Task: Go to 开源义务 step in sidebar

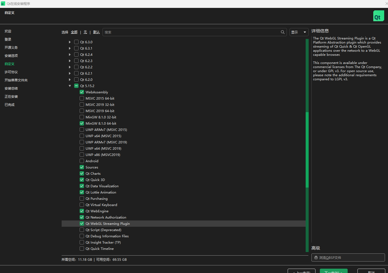Action: coord(11,48)
